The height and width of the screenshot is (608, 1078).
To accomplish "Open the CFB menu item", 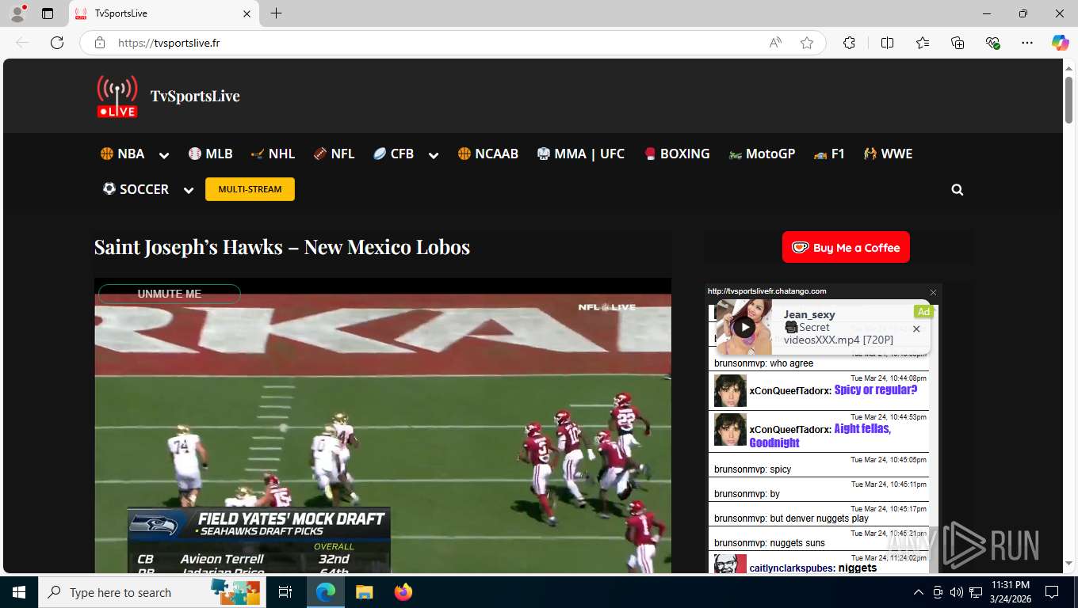I will point(393,154).
